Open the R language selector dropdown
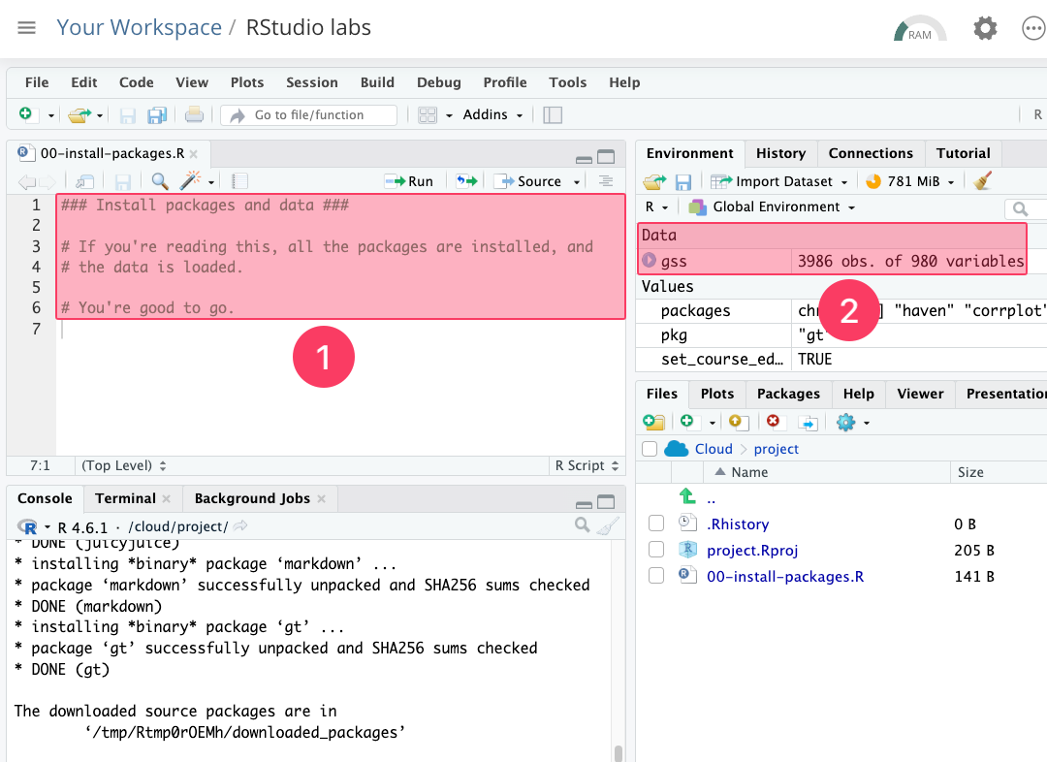The image size is (1047, 762). tap(656, 207)
